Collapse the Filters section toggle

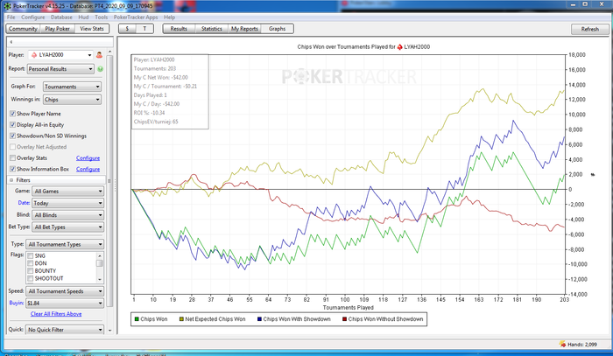11,180
